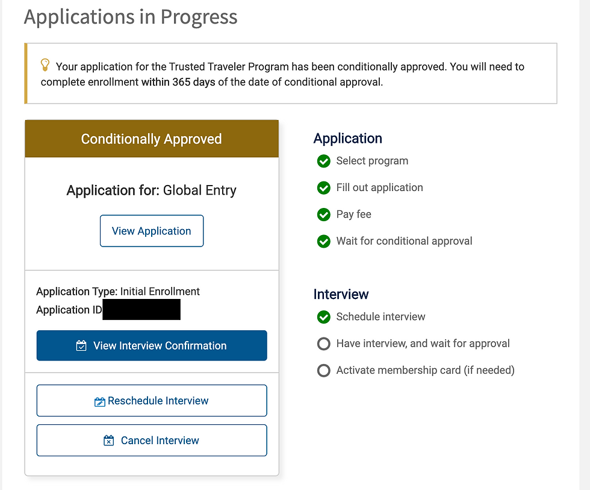The width and height of the screenshot is (590, 490).
Task: Click 'Wait for conditional approval' step text
Action: coord(404,241)
